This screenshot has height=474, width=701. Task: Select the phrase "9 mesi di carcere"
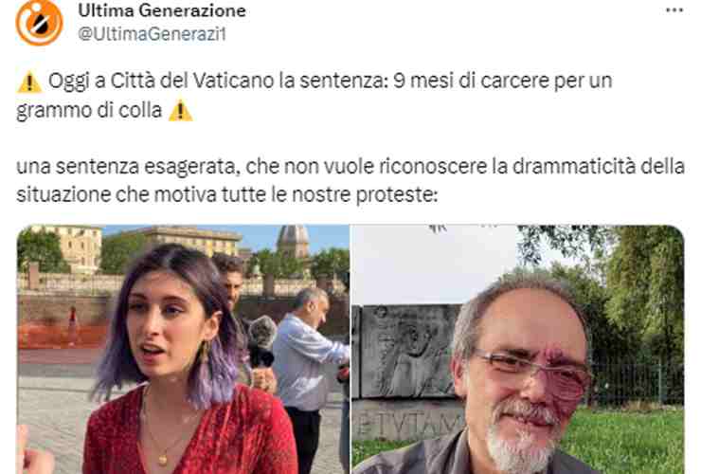click(471, 81)
